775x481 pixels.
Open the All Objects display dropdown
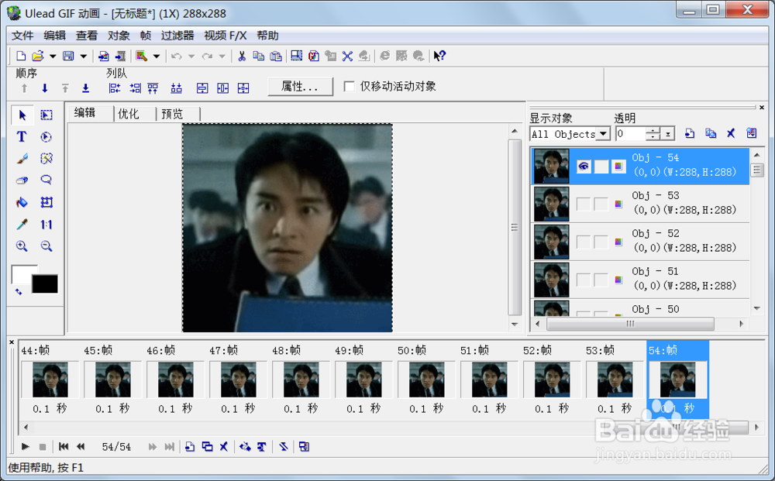tap(603, 134)
